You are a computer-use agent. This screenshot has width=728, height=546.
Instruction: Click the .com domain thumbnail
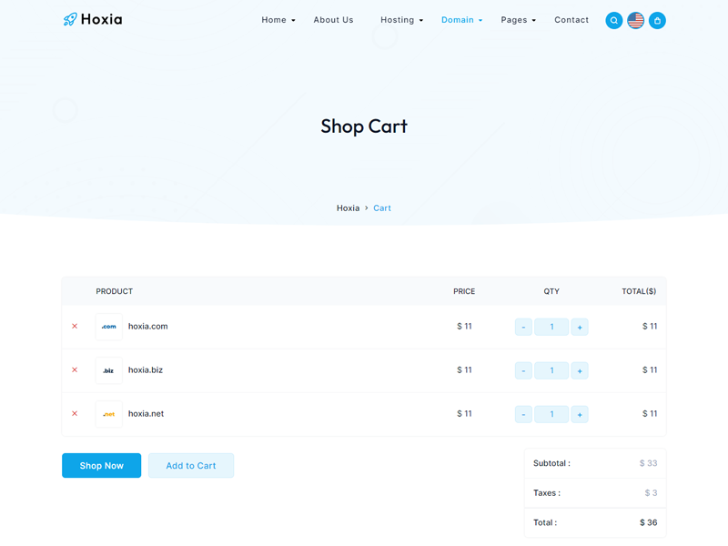click(x=109, y=327)
